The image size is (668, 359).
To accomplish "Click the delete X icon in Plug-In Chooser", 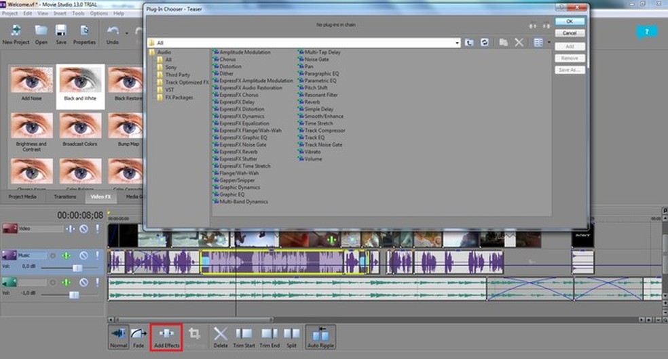I will [x=519, y=43].
